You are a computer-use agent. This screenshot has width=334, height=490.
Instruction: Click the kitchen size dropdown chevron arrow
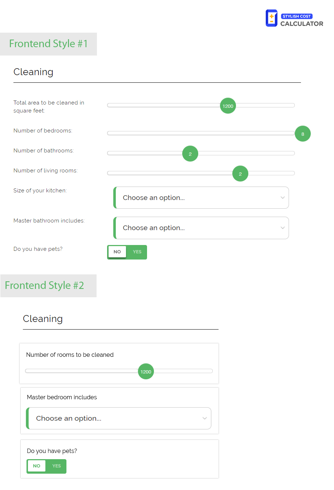[282, 198]
